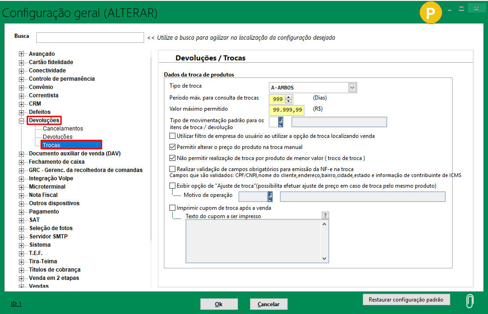This screenshot has height=314, width=488.
Task: Click F4 lookup icon for Tipo de movimentação
Action: 280,122
